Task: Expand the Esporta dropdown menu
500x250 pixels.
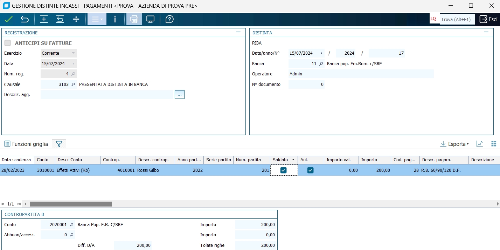Action: (454, 144)
